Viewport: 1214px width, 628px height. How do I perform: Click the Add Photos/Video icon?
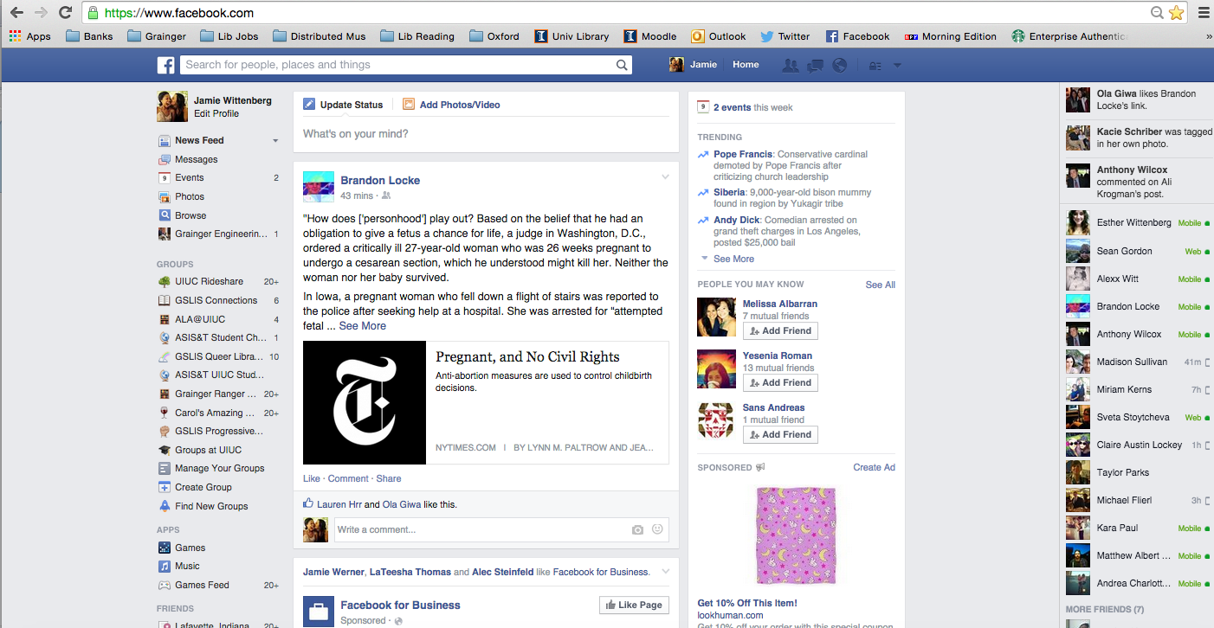click(x=409, y=105)
